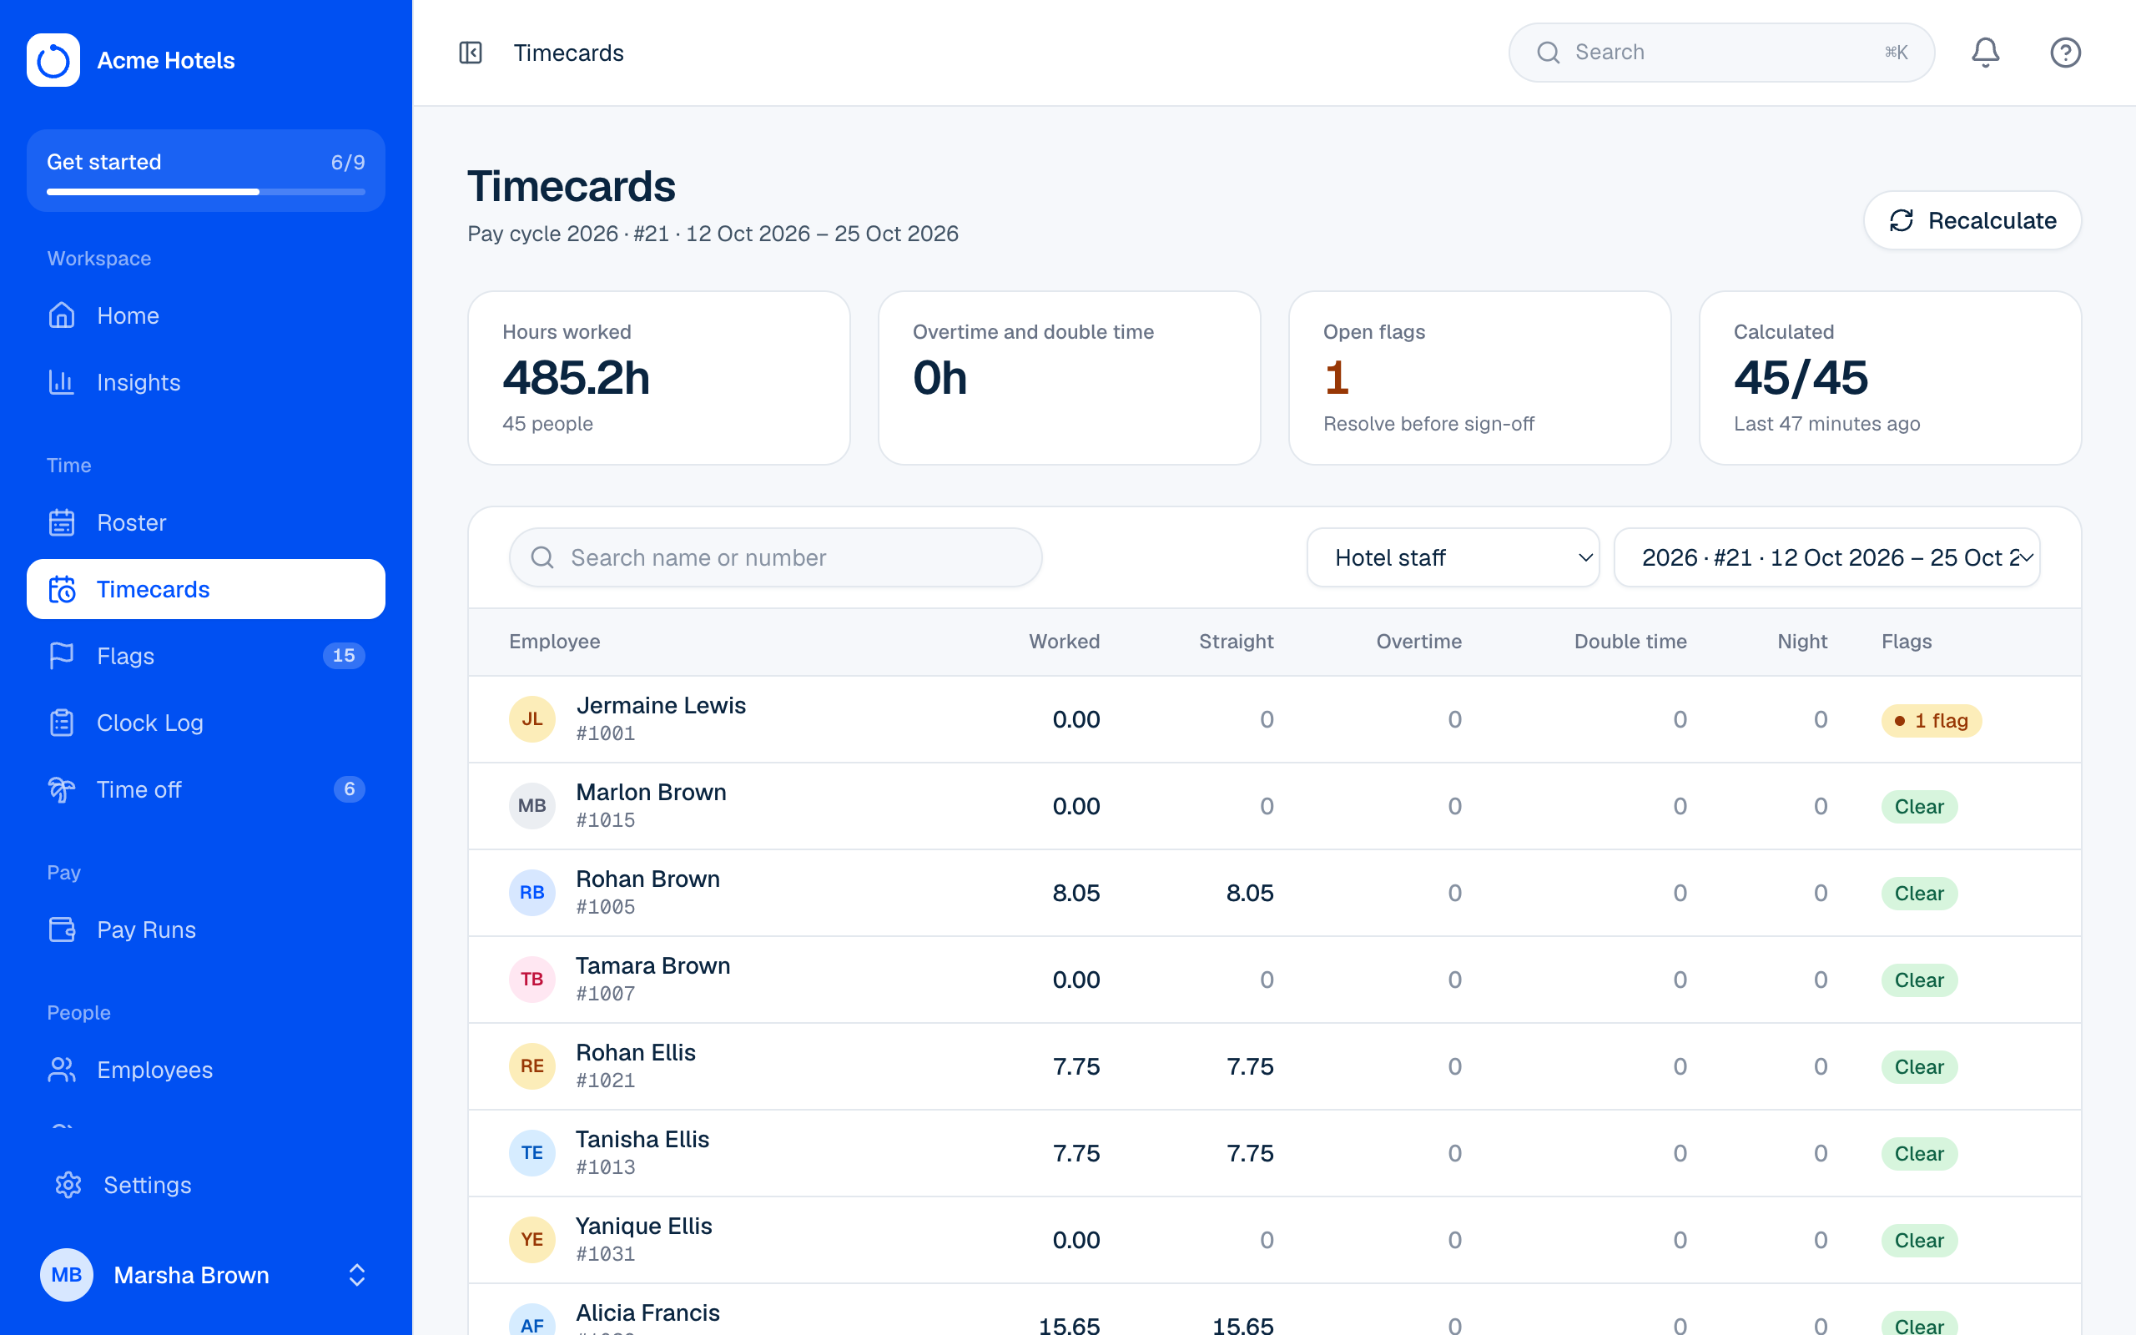Open the 1 flag badge for Jermaine Lewis
Screen dimensions: 2136x1335
click(1932, 720)
